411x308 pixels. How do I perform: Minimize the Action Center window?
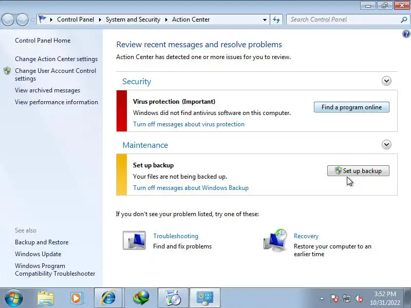tap(368, 6)
